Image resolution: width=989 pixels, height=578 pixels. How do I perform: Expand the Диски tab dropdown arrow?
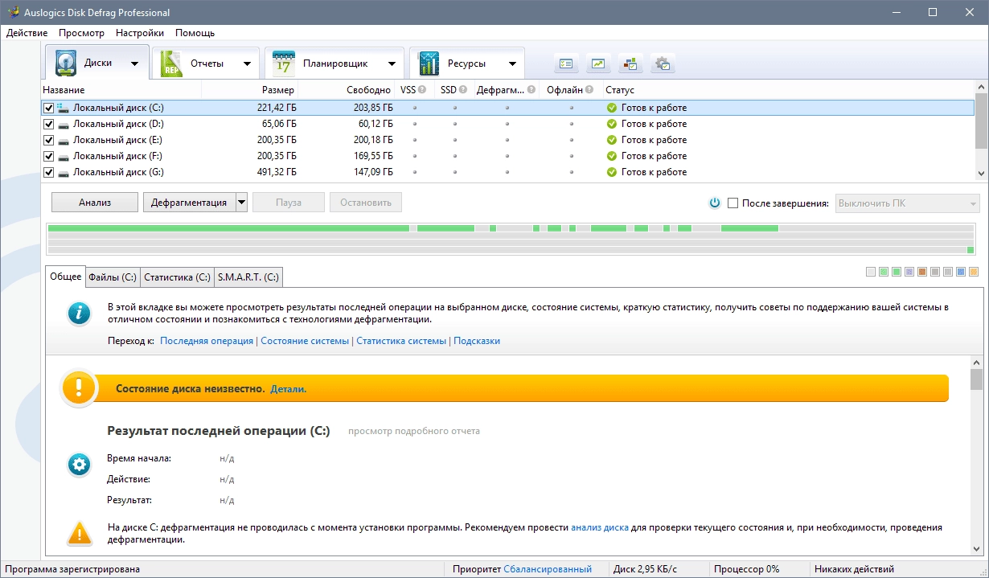coord(134,64)
